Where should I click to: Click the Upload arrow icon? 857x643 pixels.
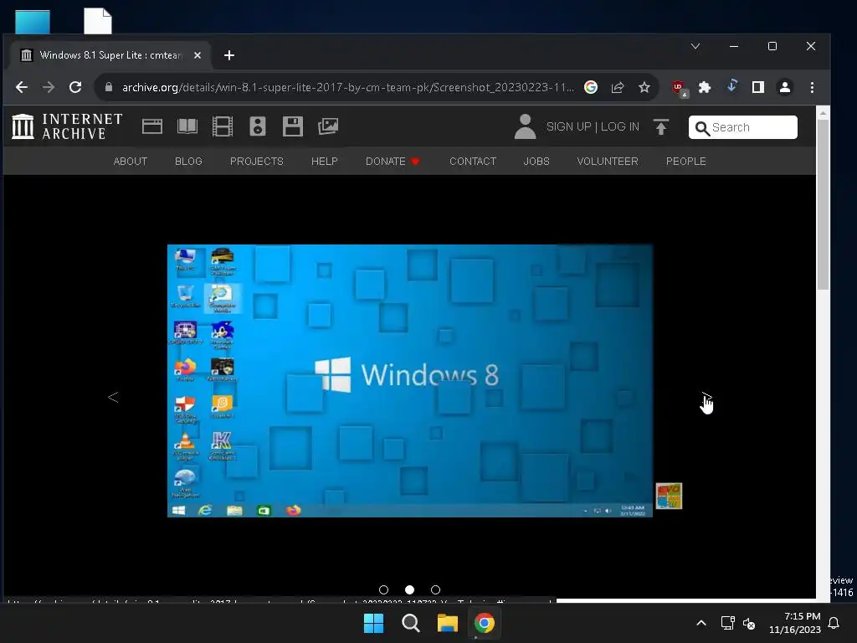click(661, 127)
